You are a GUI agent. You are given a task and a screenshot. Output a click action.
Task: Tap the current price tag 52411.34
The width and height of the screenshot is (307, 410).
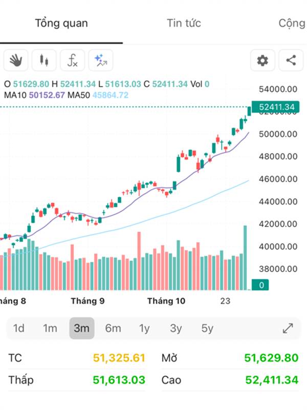277,107
